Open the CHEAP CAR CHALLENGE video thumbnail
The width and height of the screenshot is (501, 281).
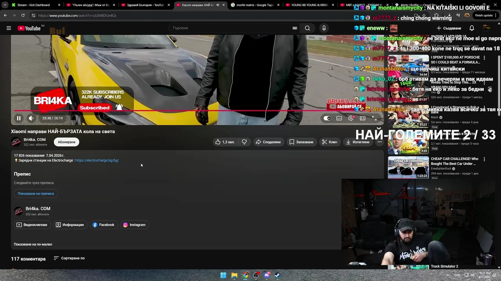click(408, 167)
